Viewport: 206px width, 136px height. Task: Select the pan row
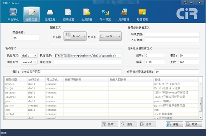[101, 101]
